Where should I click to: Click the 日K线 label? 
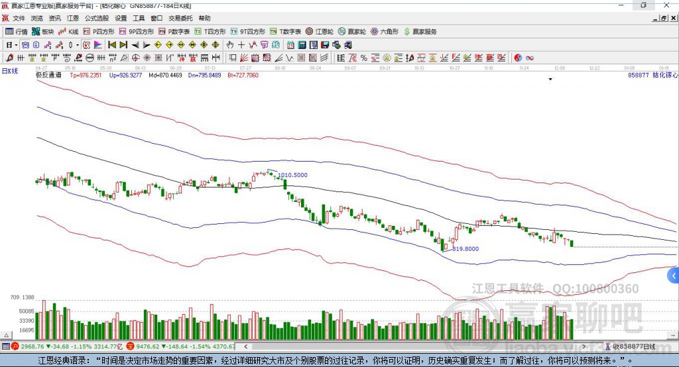tap(9, 71)
